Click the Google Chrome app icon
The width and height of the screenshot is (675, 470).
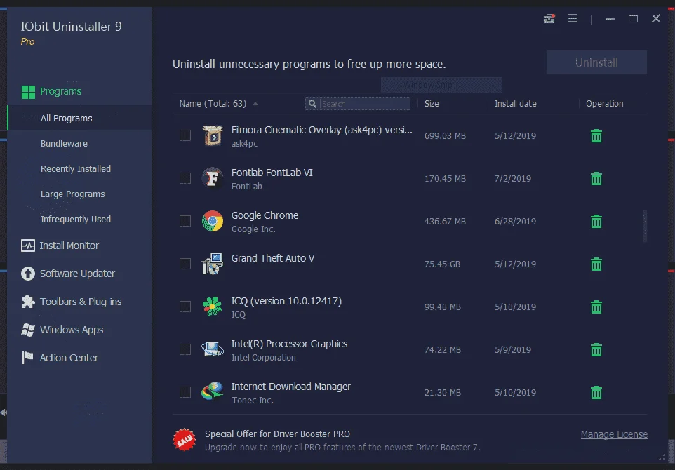tap(213, 221)
